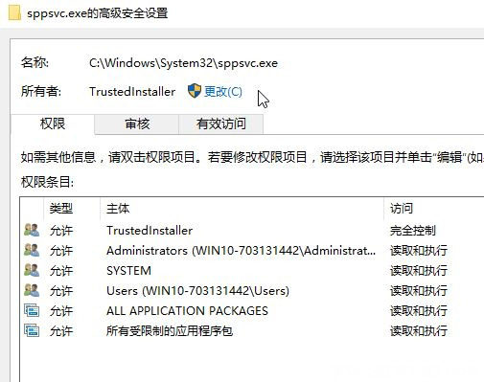The image size is (484, 382).
Task: Click 读取和执行 access cell for SYSTEM
Action: (418, 271)
